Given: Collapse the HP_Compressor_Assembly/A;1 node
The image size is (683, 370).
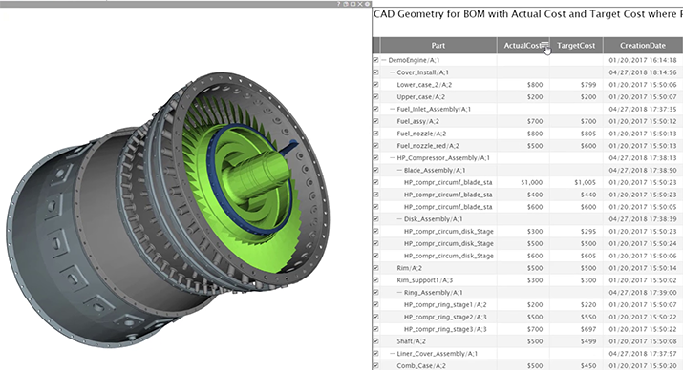Looking at the screenshot, I should (392, 158).
